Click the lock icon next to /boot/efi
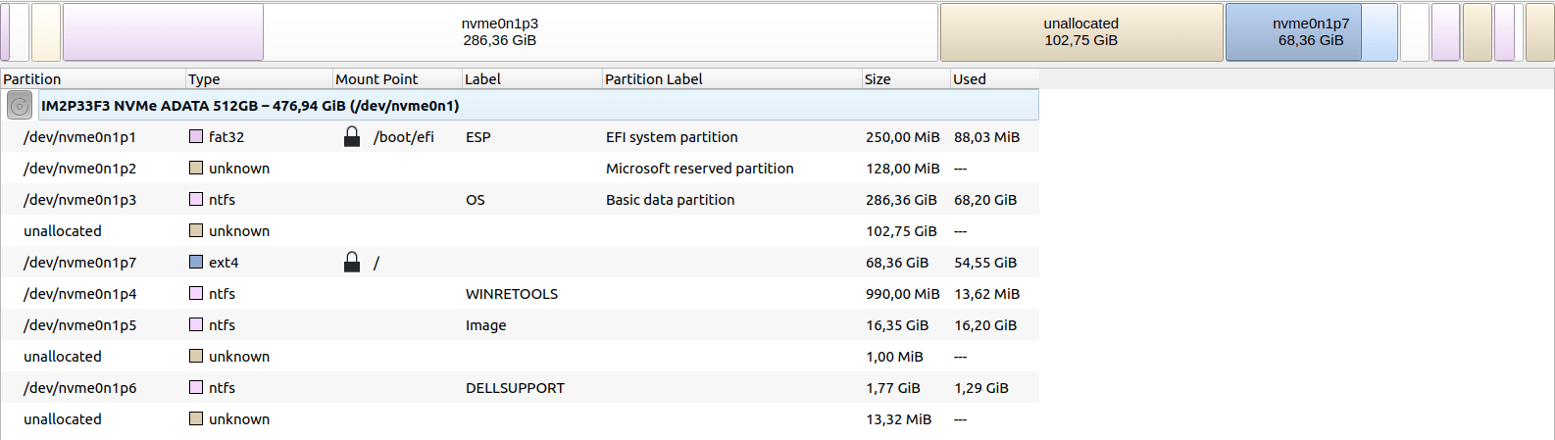The image size is (1555, 440). click(352, 136)
